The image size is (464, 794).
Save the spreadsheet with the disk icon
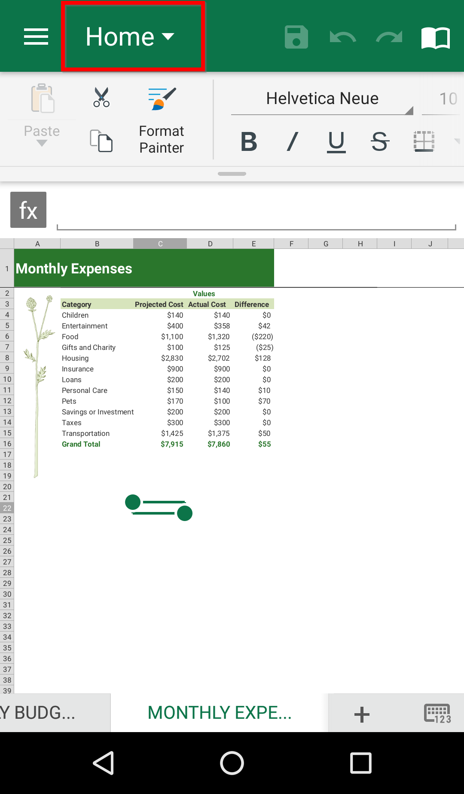[296, 37]
